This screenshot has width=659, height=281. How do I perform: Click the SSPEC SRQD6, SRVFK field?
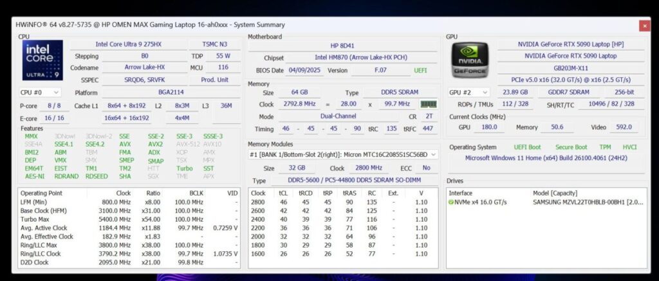click(x=145, y=79)
